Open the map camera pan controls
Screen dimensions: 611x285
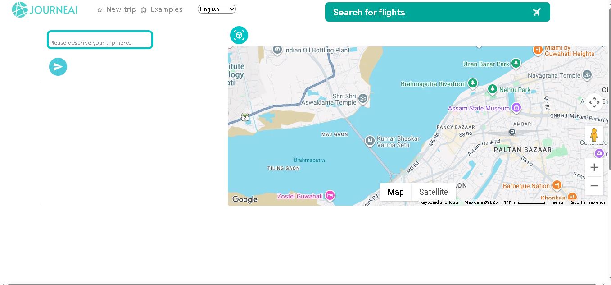point(594,102)
